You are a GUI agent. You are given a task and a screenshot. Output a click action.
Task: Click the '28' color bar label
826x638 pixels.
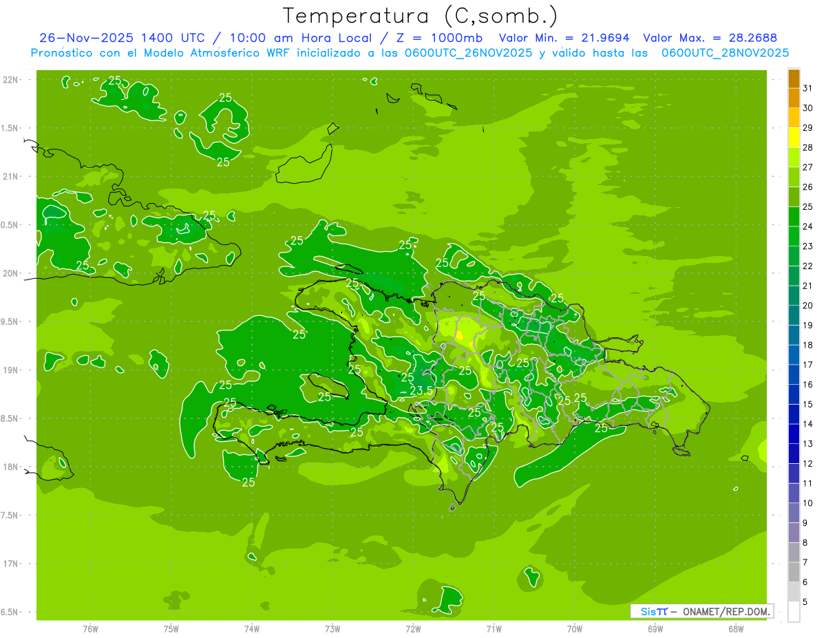click(807, 147)
